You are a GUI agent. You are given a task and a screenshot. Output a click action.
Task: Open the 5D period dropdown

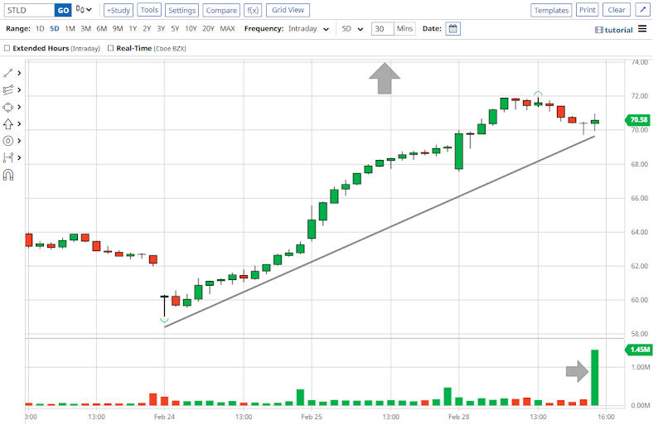(x=351, y=29)
